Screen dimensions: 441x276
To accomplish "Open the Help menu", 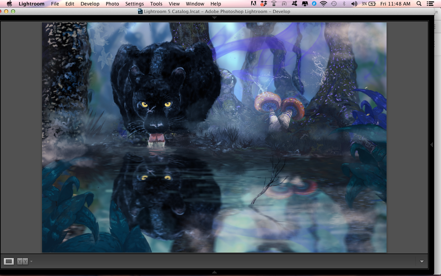I will (216, 4).
